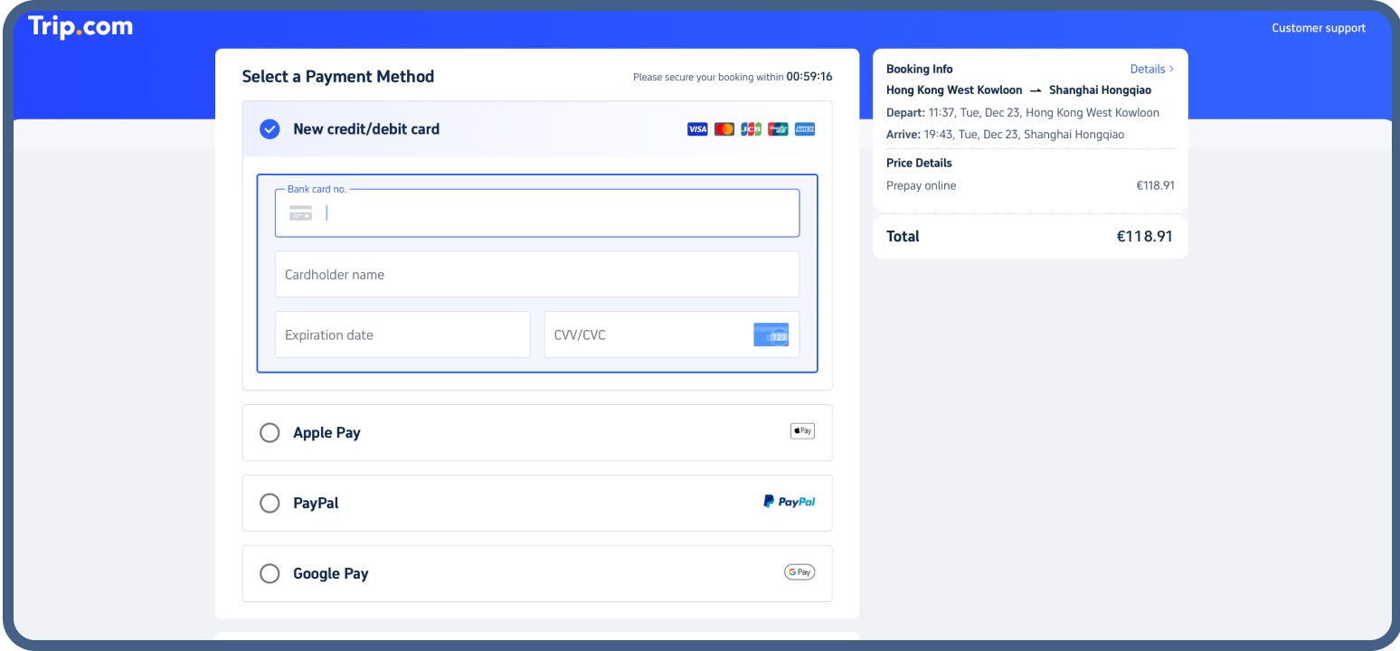
Task: Select the Apple Pay payment method
Action: tap(270, 432)
